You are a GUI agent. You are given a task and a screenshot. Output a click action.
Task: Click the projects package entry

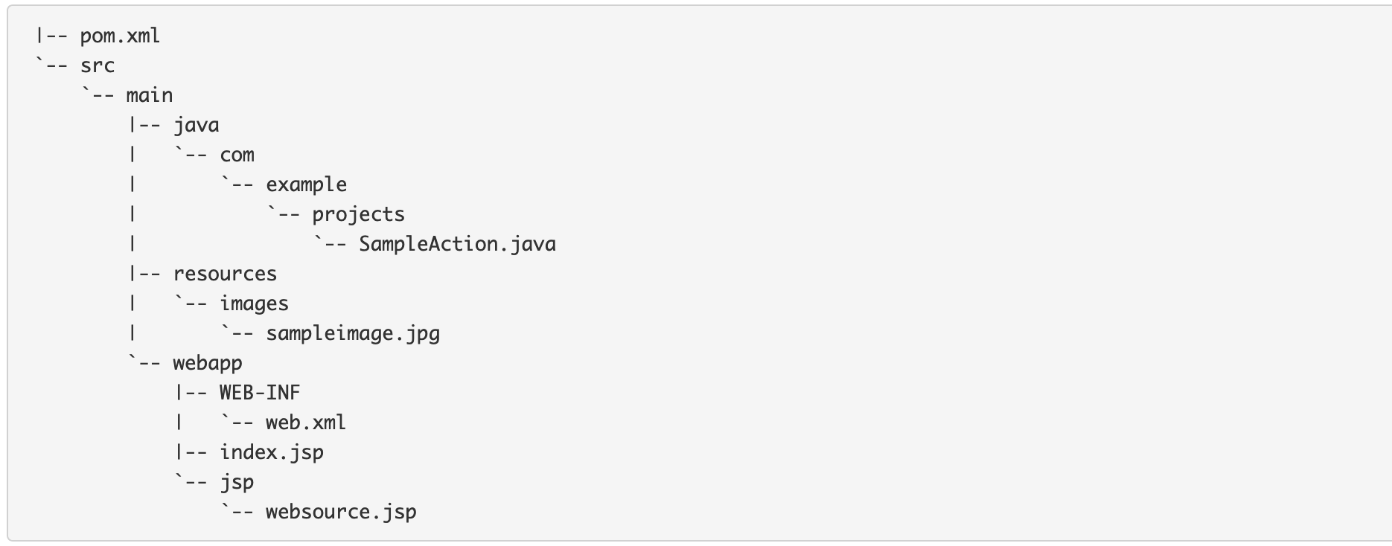[359, 215]
